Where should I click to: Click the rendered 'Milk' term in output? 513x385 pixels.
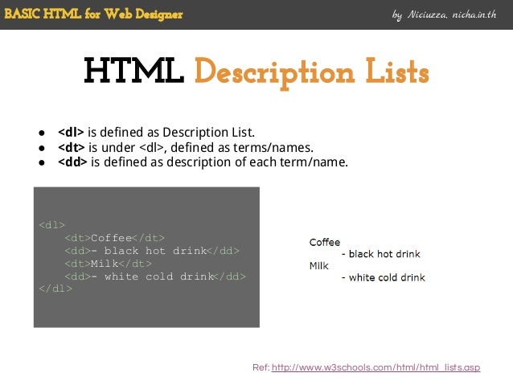pos(318,266)
